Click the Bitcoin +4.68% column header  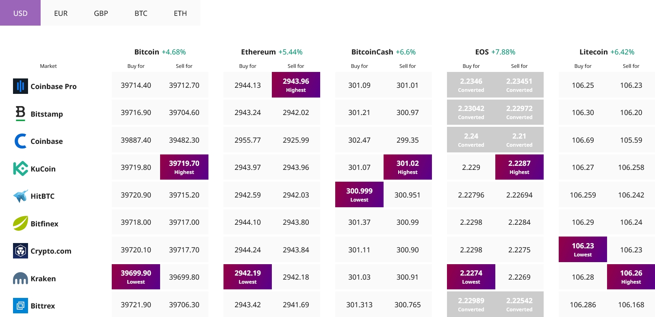tap(160, 52)
